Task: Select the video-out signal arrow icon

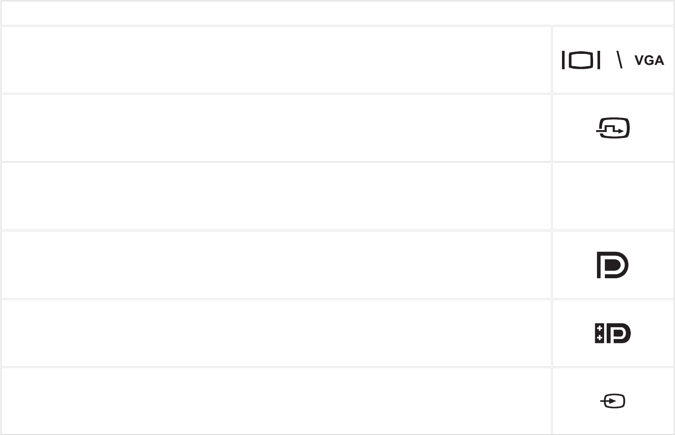Action: coord(613,128)
